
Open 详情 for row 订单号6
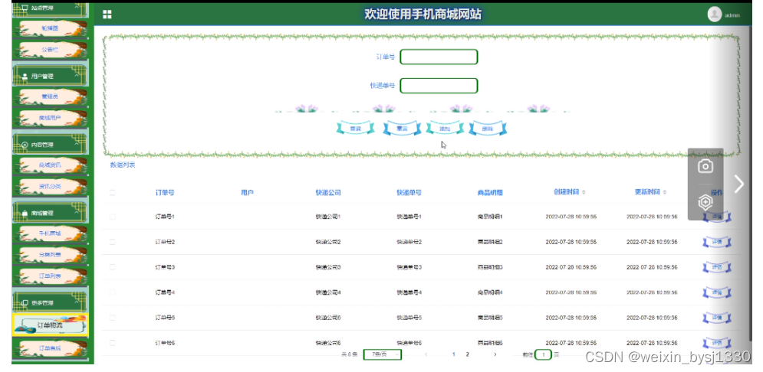(717, 343)
